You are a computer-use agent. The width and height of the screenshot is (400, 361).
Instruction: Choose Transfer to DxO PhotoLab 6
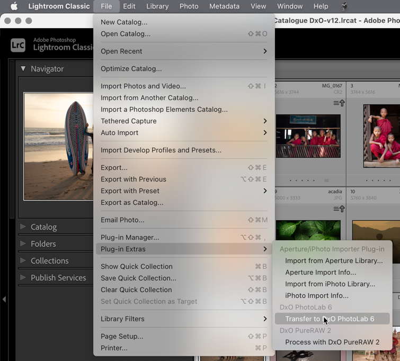pos(332,319)
